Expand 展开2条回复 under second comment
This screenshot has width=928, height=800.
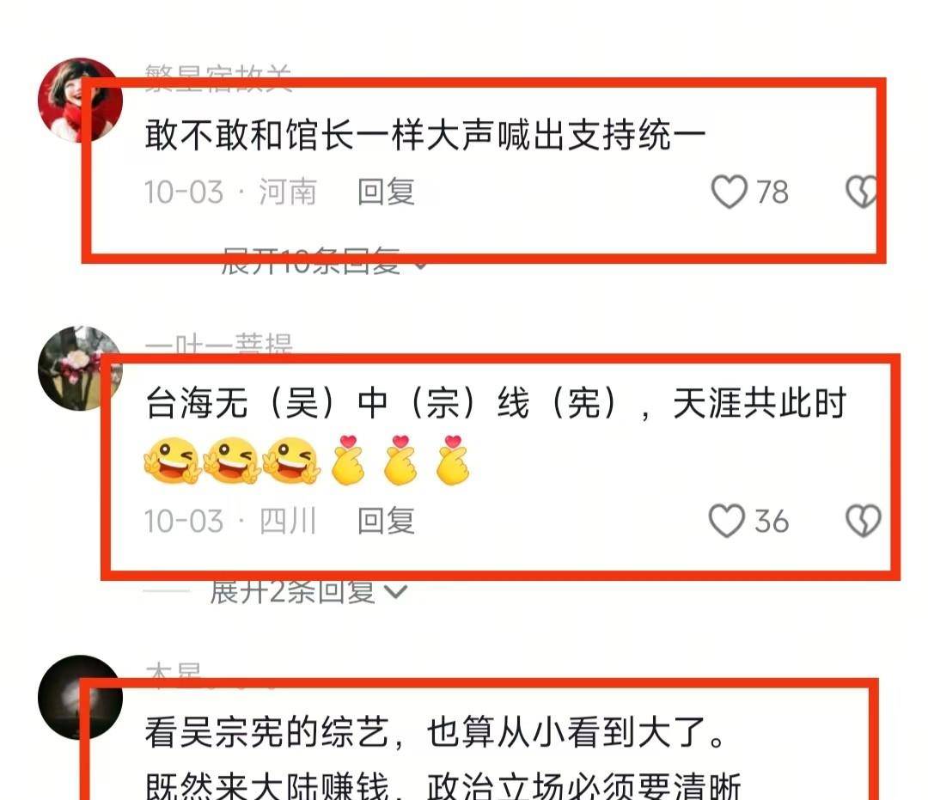pos(308,591)
